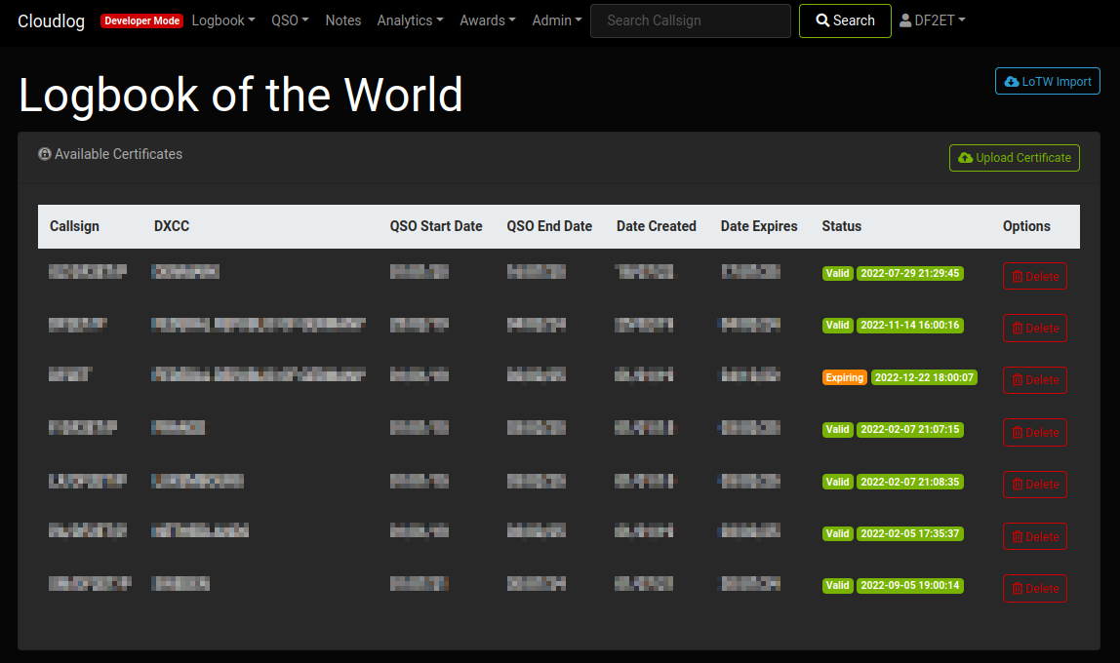Click the 2022-02-07 21:07:15 timestamp badge

[910, 430]
